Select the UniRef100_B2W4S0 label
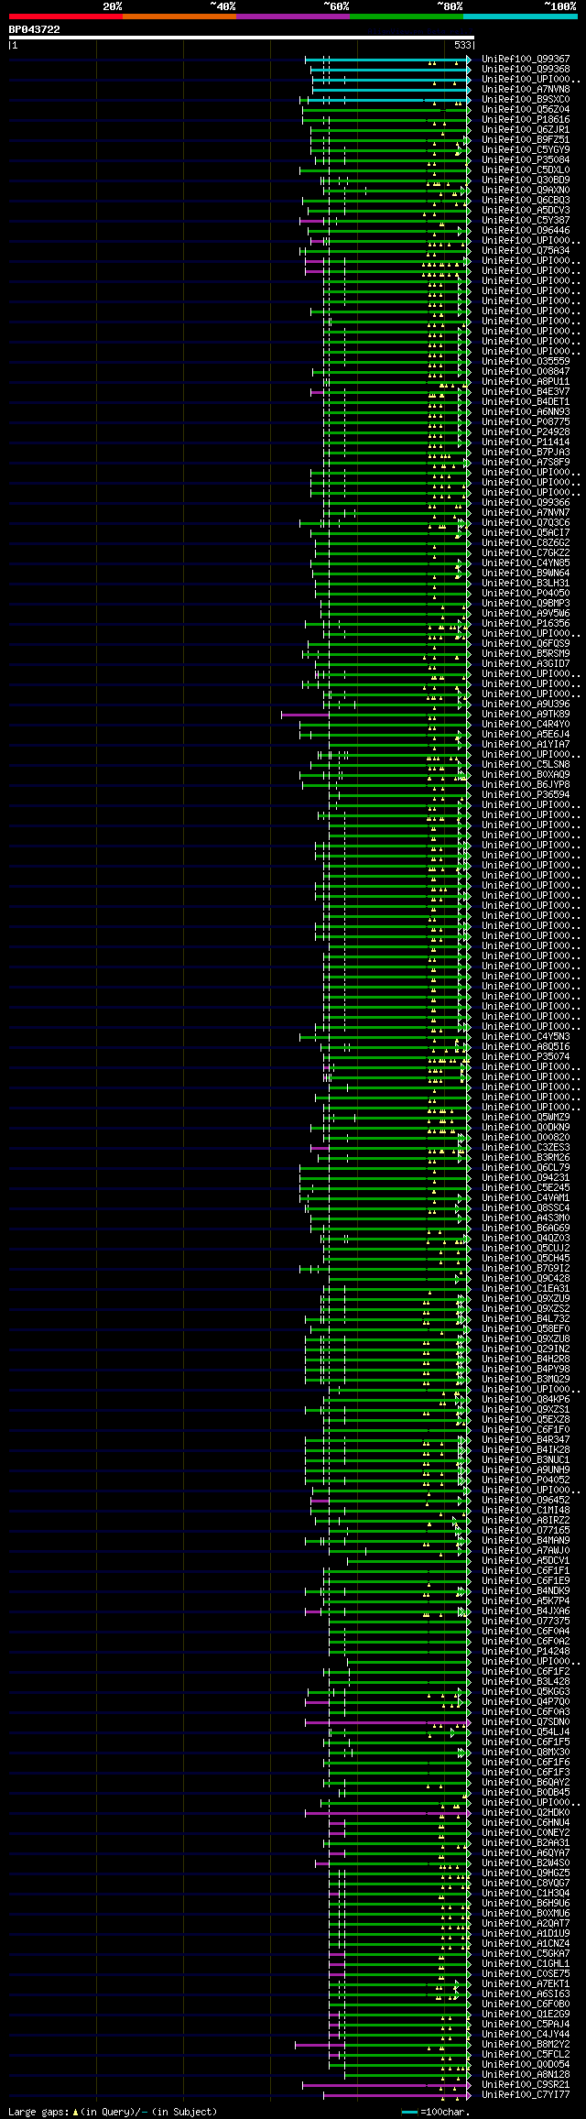The image size is (586, 2119). [x=526, y=1862]
